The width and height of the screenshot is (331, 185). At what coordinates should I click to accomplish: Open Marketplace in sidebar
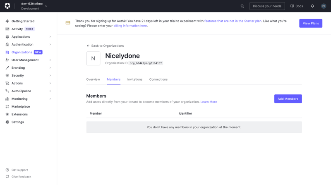tap(21, 106)
